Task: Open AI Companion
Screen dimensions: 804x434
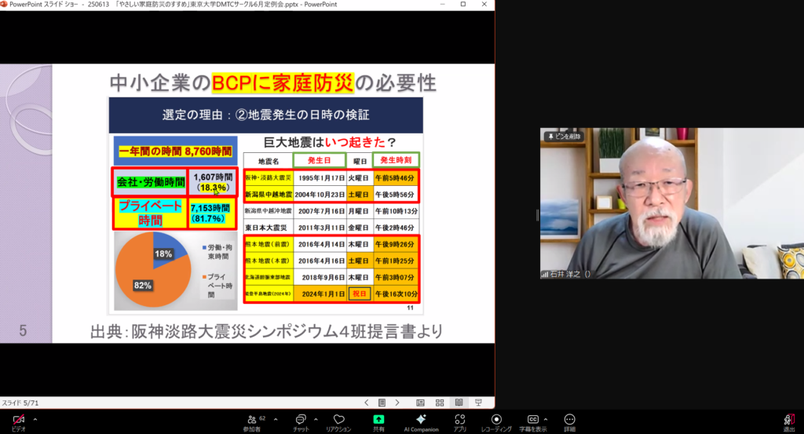Action: (x=421, y=421)
